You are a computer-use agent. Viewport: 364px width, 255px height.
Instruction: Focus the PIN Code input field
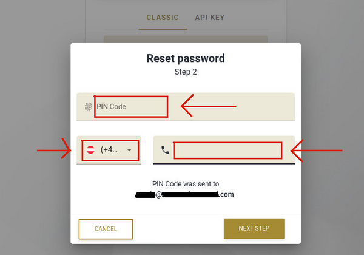186,107
